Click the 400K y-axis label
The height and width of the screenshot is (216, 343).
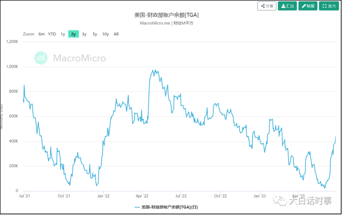tap(14, 141)
